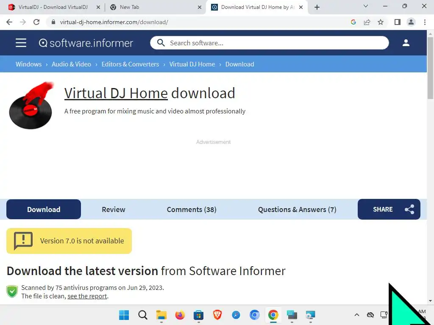This screenshot has height=325, width=434.
Task: Show hidden system tray icons
Action: 357,315
